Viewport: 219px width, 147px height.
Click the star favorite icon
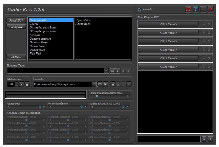coord(210,139)
